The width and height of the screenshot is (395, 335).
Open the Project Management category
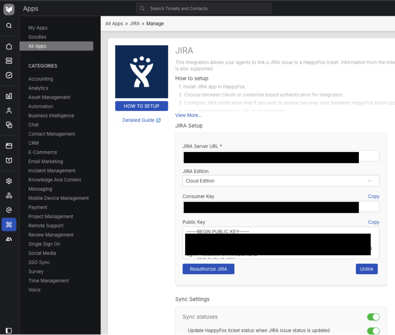(51, 216)
